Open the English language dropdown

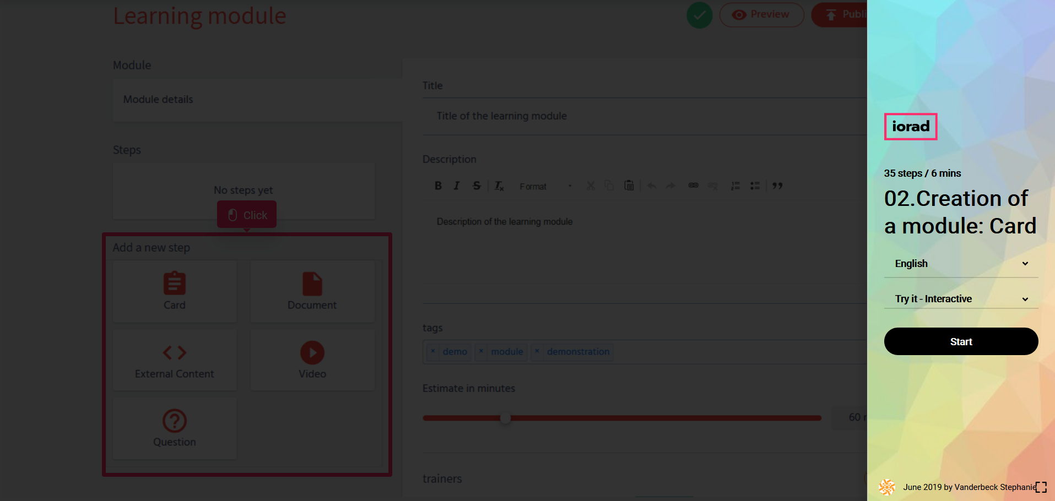pos(961,264)
